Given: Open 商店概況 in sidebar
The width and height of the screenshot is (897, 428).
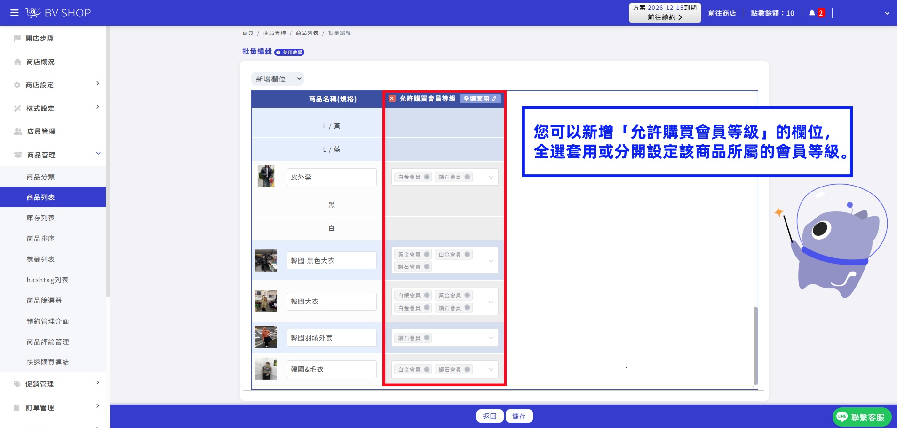Looking at the screenshot, I should 40,62.
